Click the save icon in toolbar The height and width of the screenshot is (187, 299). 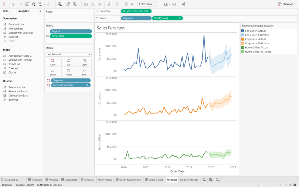tap(27, 4)
